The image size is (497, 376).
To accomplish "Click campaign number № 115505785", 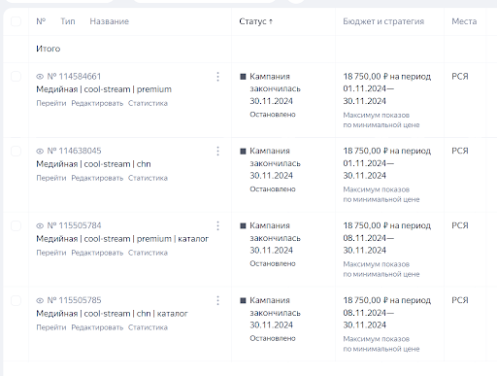I will click(74, 300).
